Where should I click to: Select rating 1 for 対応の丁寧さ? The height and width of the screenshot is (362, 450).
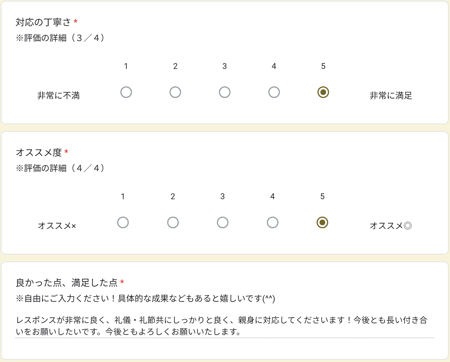[126, 92]
